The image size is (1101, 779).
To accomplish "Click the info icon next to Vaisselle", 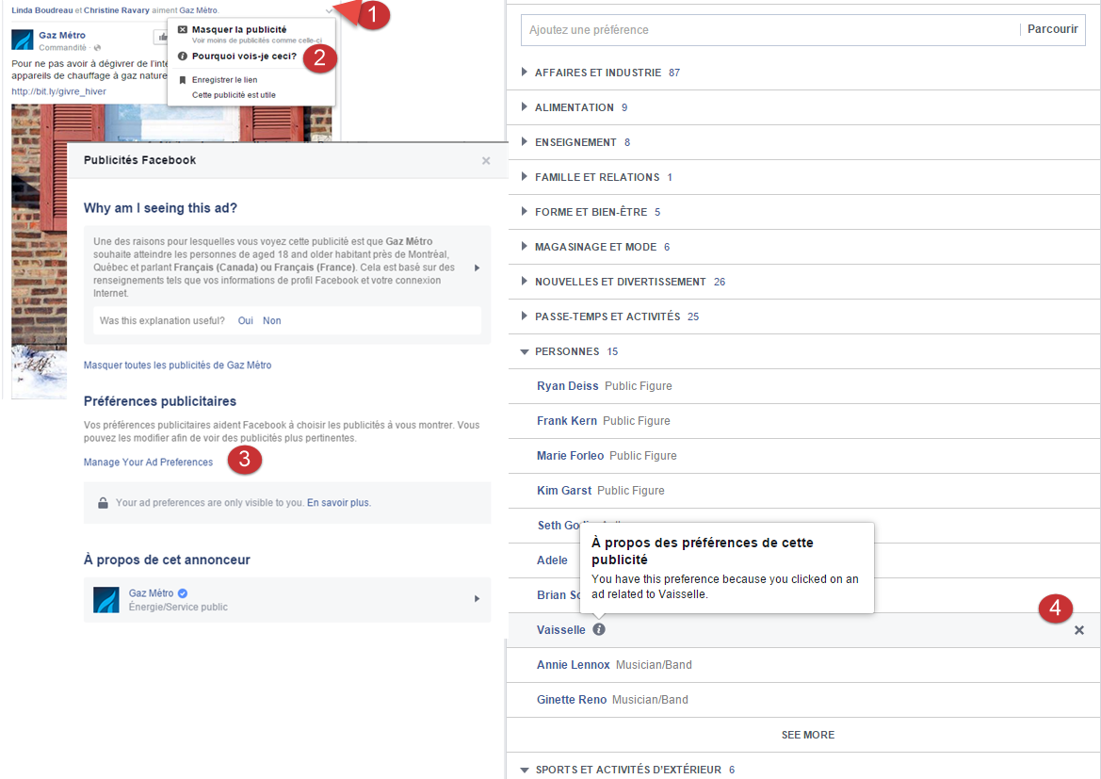I will [x=599, y=629].
